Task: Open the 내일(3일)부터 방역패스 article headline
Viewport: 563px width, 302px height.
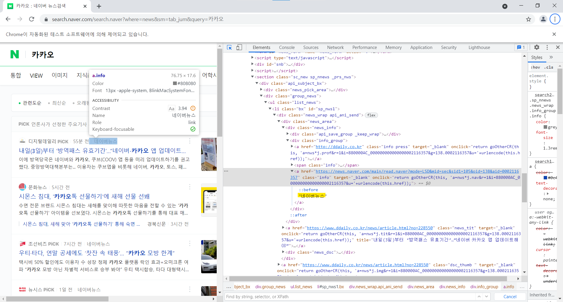Action: point(102,150)
